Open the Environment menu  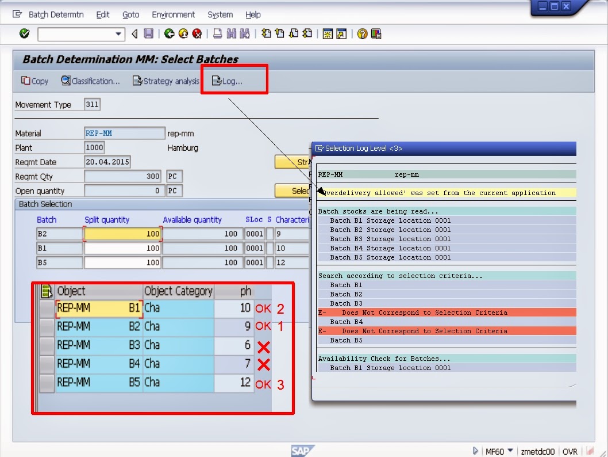pos(174,14)
